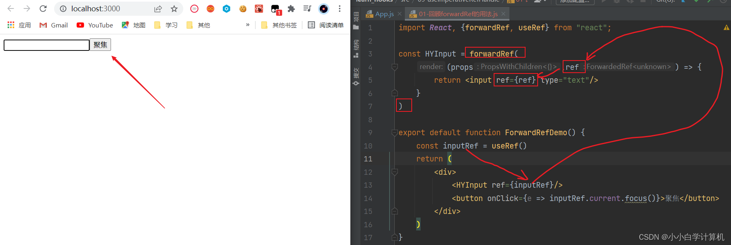Expand the 其他 bookmark folder
The image size is (731, 245).
(x=198, y=25)
